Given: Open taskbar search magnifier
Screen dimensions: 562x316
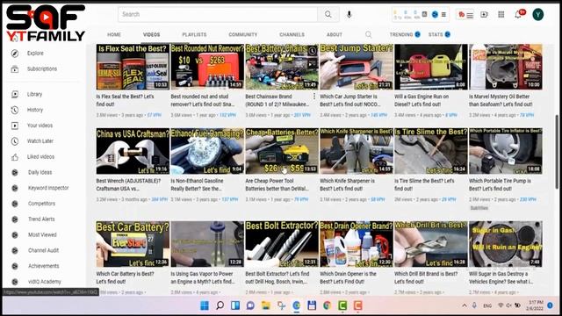Looking at the screenshot, I should 220,305.
